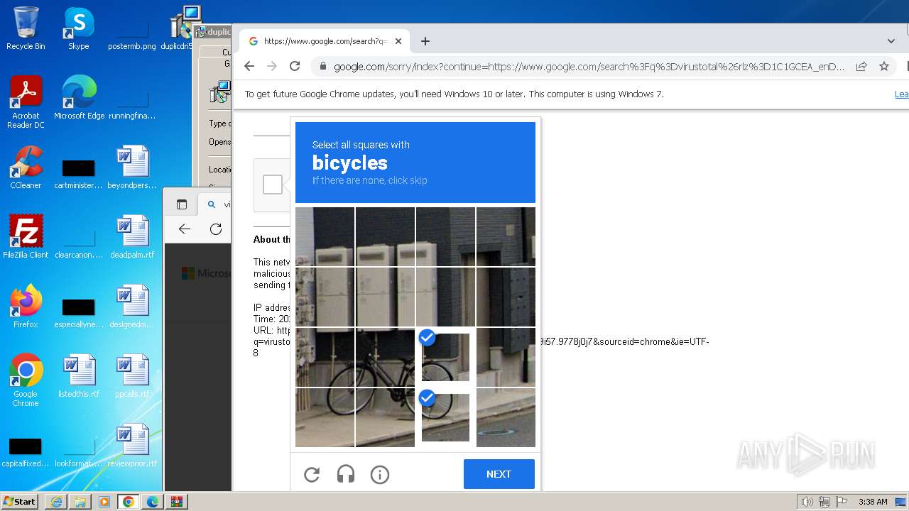Screen dimensions: 909x511
Task: Select beyondpers document on desktop
Action: (x=132, y=167)
